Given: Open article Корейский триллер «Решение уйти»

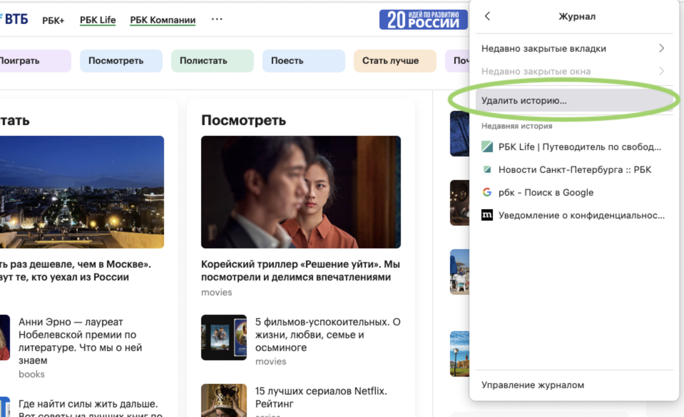Looking at the screenshot, I should click(300, 271).
